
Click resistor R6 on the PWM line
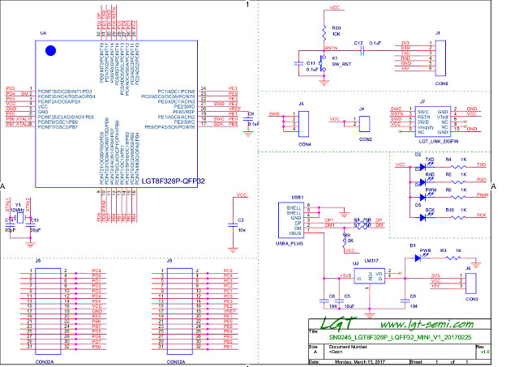click(x=459, y=197)
